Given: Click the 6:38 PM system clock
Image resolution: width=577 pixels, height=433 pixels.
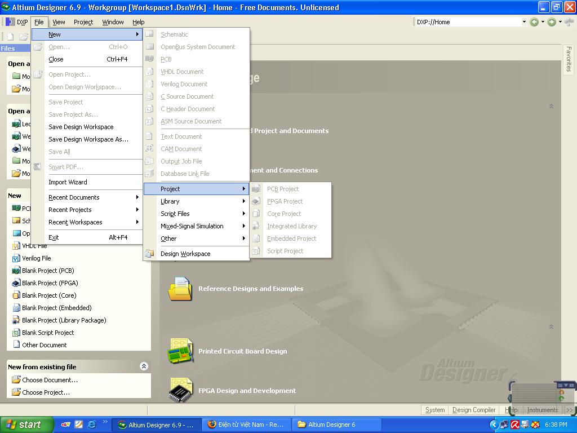Looking at the screenshot, I should point(556,425).
